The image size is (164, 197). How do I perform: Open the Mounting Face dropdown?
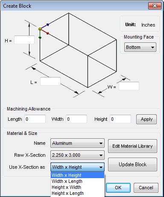[x=140, y=47]
